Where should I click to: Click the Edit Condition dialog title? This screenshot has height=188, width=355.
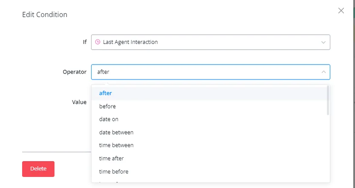tap(45, 14)
